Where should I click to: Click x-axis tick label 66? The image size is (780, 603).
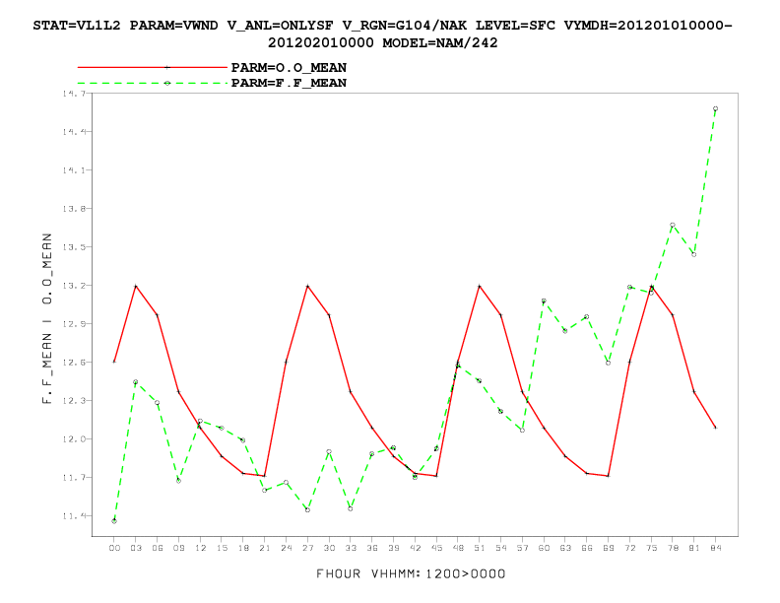tap(587, 548)
